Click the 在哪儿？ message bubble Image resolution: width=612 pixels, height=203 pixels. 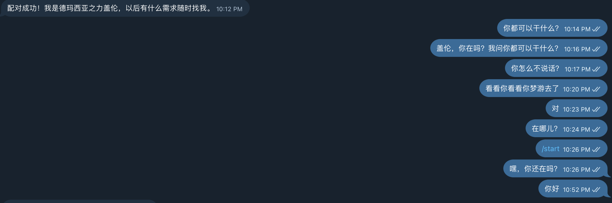point(566,128)
